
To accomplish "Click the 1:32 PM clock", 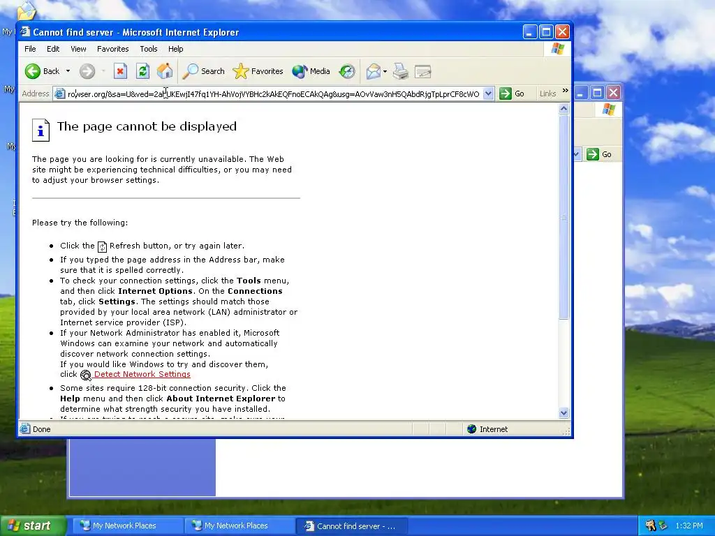I will click(689, 526).
